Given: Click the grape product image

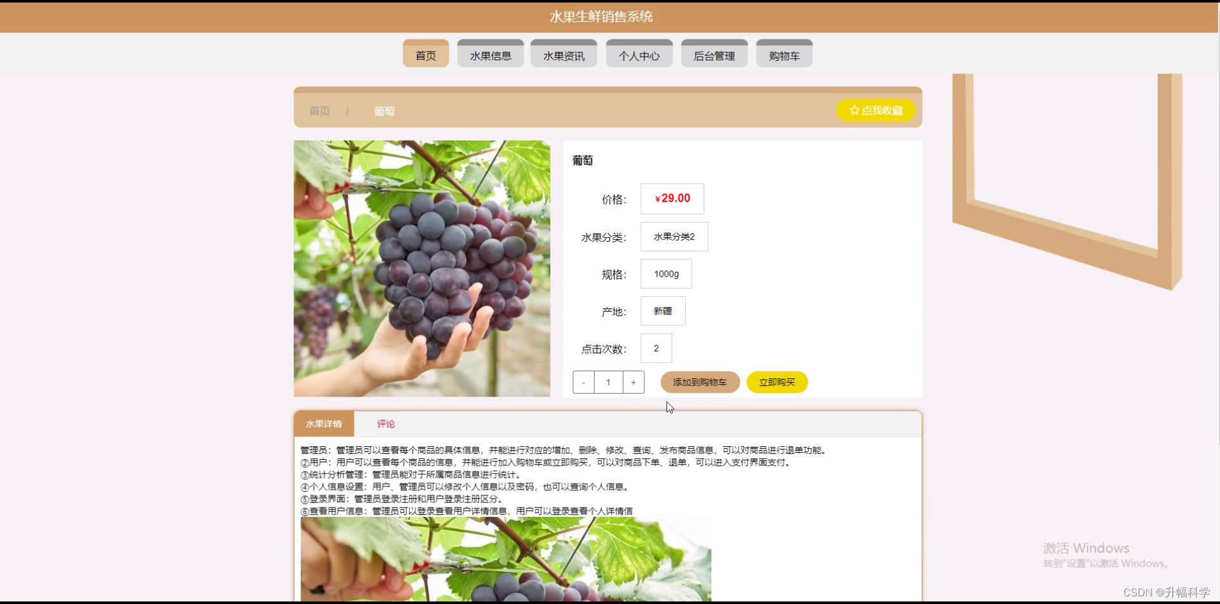Looking at the screenshot, I should (x=421, y=268).
